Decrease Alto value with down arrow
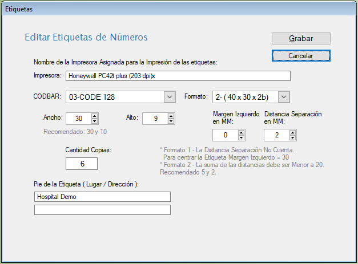358x264 pixels. pos(171,121)
